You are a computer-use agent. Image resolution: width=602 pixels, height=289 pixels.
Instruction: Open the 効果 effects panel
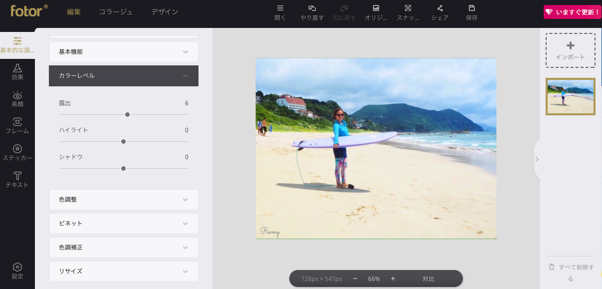[x=17, y=72]
